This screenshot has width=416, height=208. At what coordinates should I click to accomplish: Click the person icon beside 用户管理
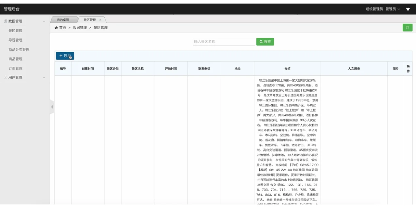click(x=5, y=77)
